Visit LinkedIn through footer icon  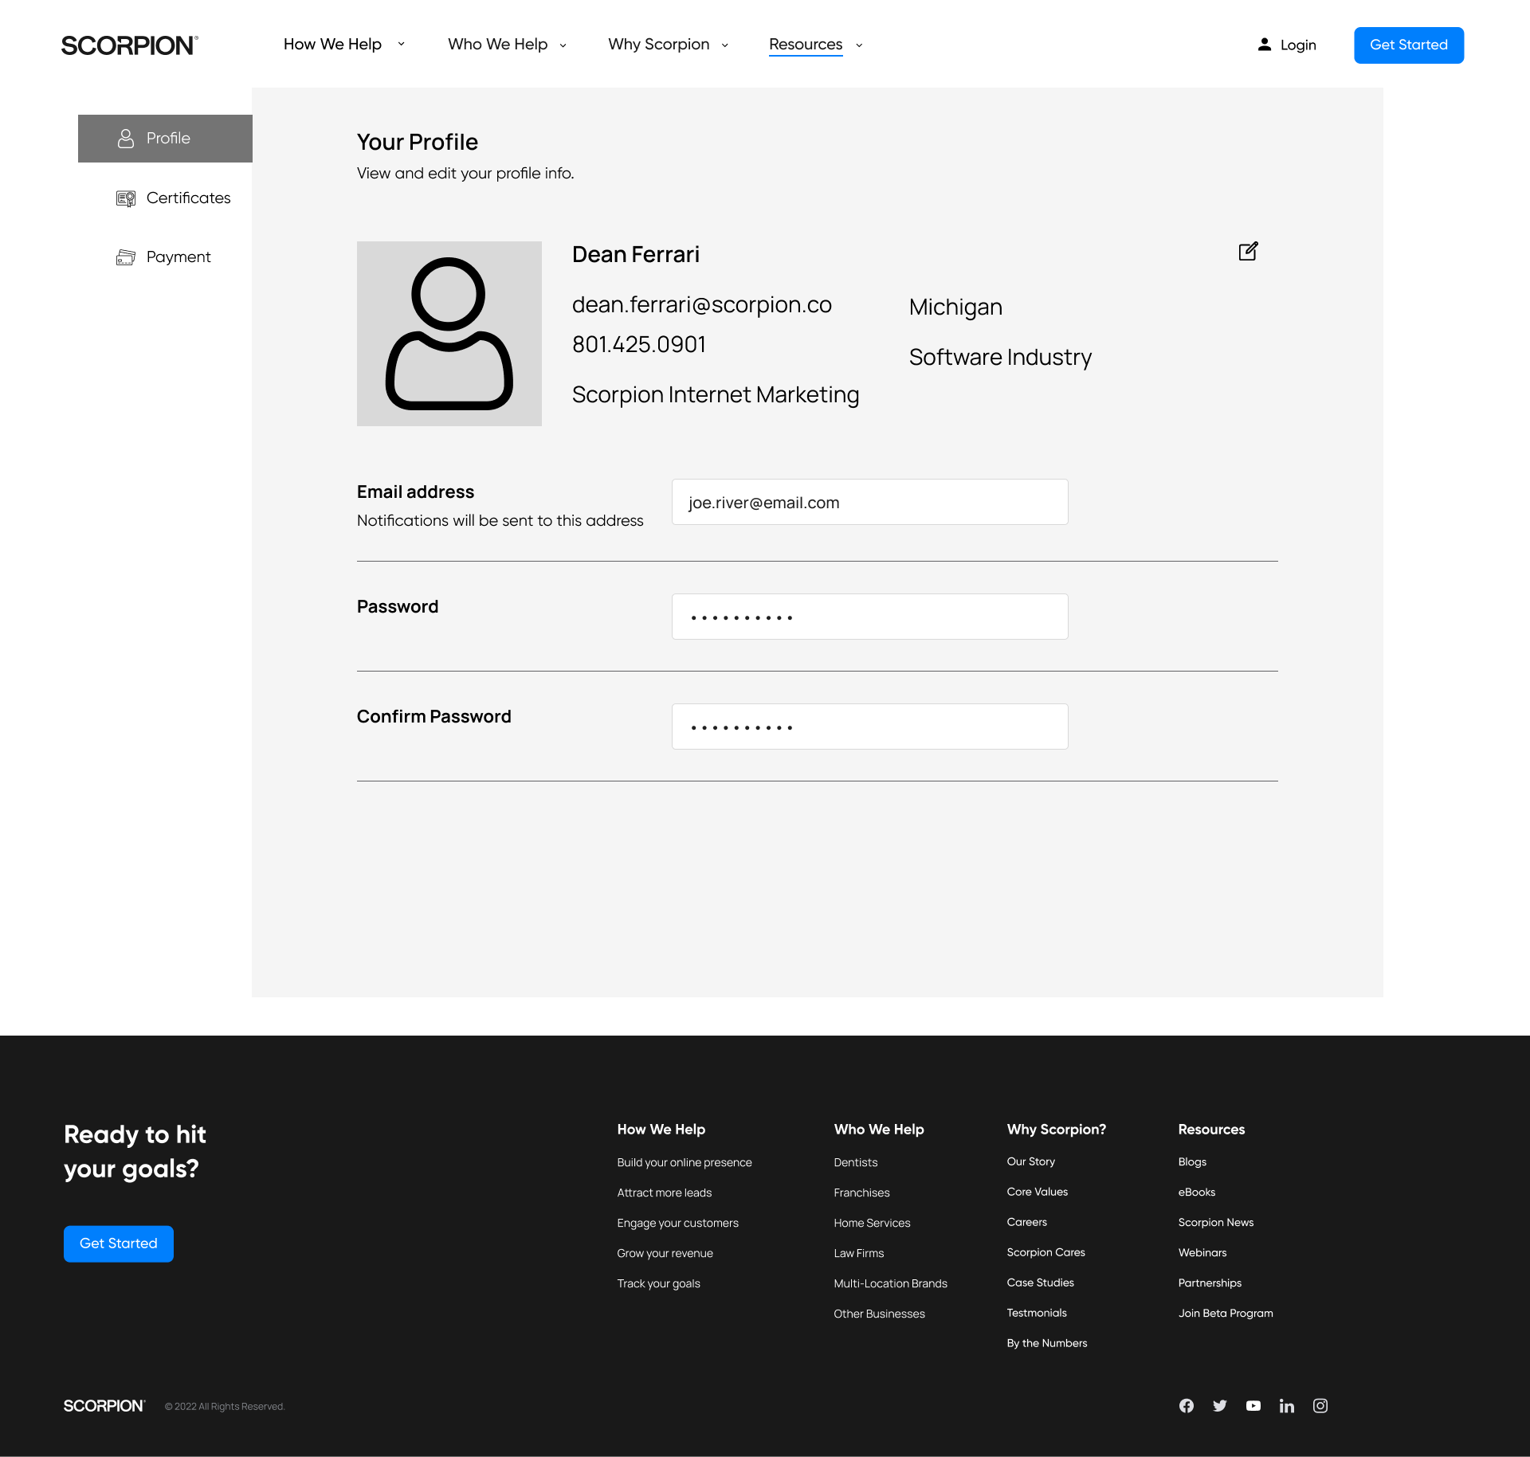point(1287,1406)
